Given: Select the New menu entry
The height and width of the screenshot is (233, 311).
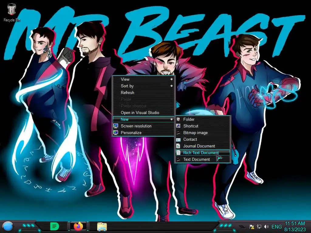Looking at the screenshot, I should [x=143, y=119].
